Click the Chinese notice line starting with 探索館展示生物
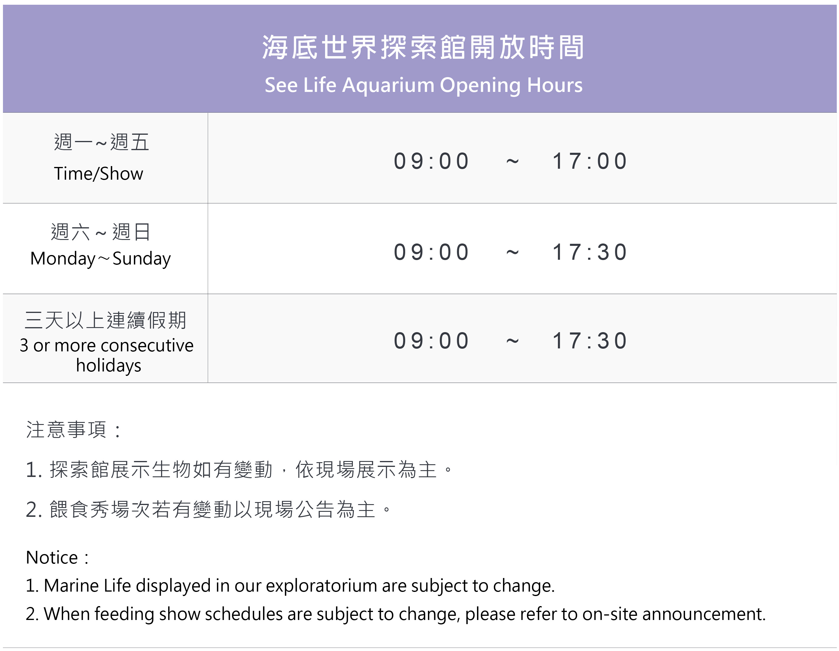This screenshot has height=651, width=839. (x=240, y=469)
